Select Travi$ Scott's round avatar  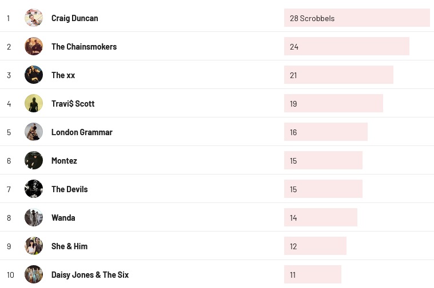(34, 103)
